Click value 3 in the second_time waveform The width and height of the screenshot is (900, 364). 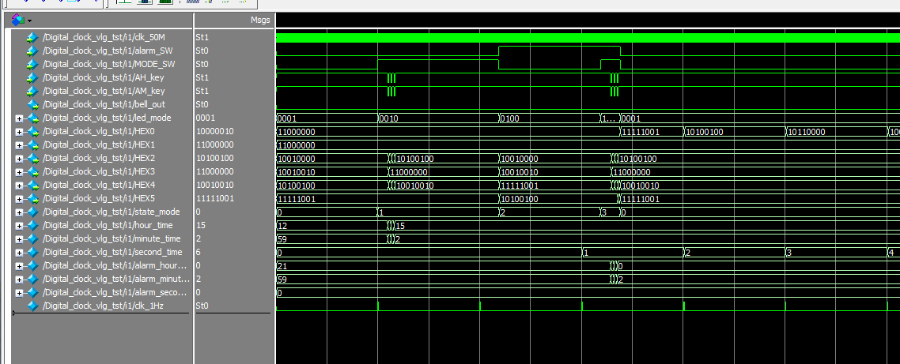tap(790, 252)
